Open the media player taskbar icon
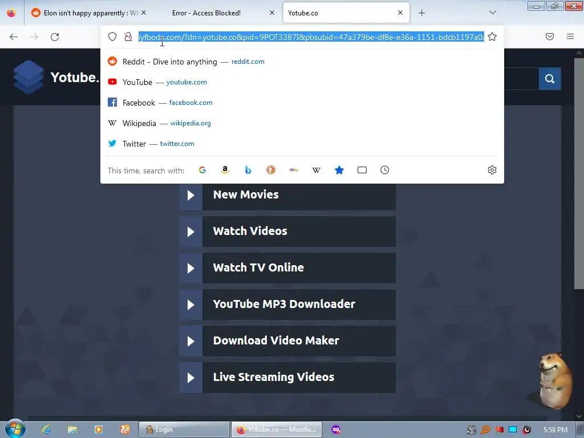Image resolution: width=584 pixels, height=438 pixels. coord(98,429)
